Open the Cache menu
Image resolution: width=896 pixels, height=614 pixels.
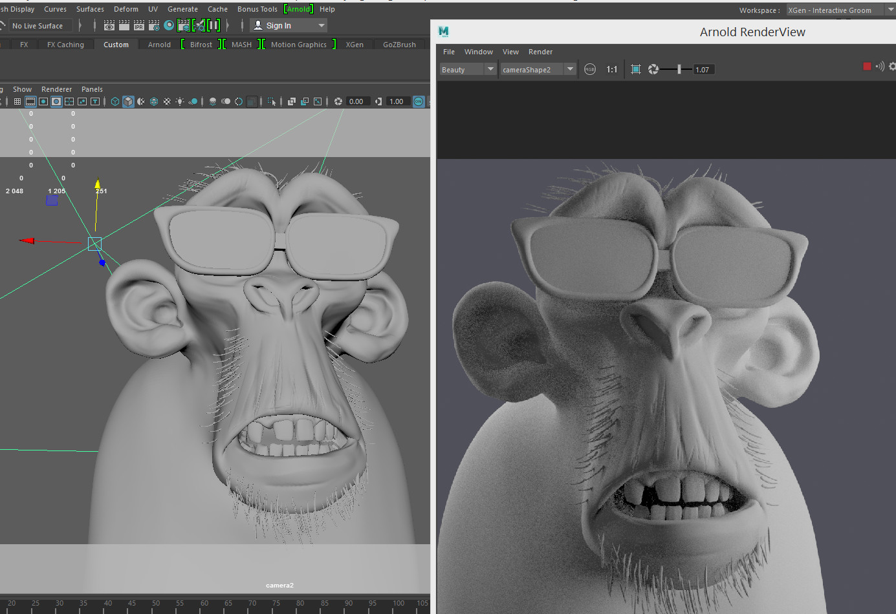(217, 9)
